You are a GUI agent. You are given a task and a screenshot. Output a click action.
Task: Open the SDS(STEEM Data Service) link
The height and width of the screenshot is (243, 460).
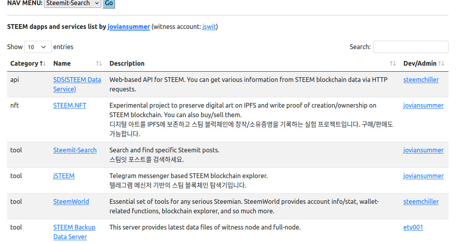coord(77,85)
